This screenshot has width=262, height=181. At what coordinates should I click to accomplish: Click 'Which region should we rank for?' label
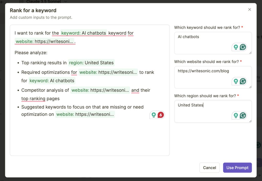click(205, 96)
